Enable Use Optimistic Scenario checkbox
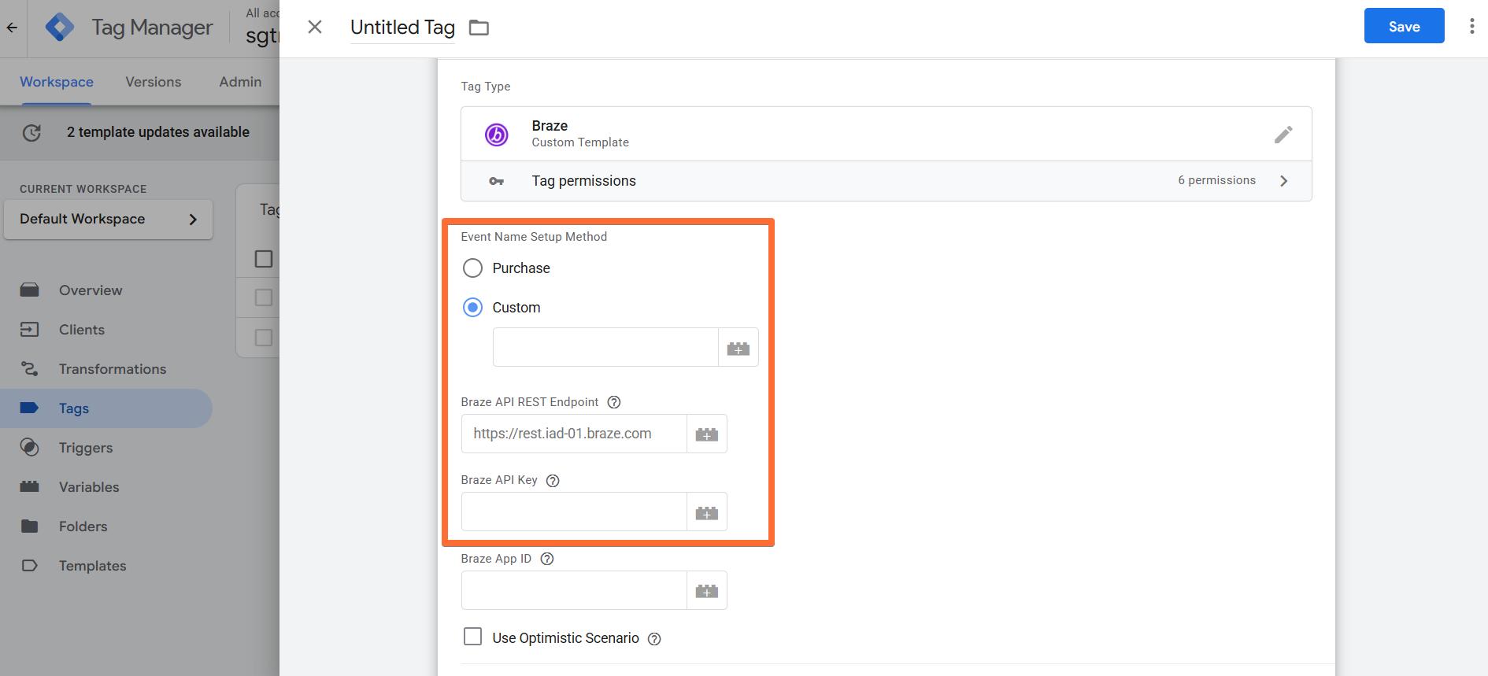This screenshot has height=676, width=1488. [x=472, y=637]
